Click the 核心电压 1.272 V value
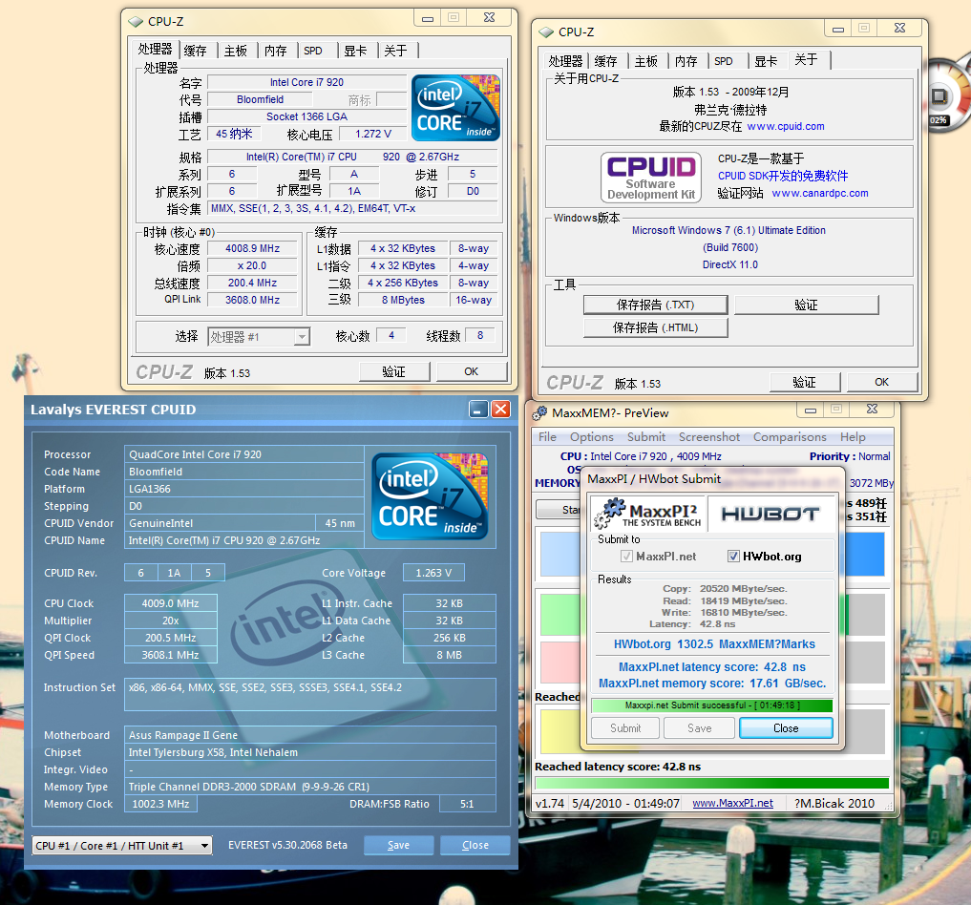Screen dimensions: 971x905 click(372, 134)
